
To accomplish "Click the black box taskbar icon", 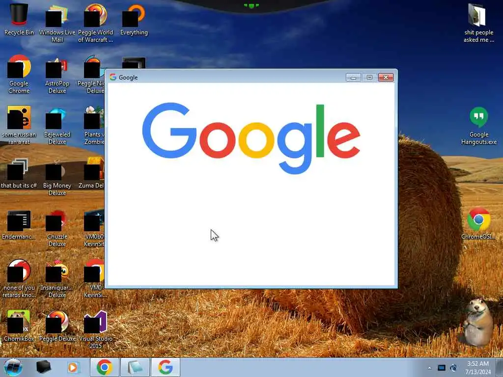I will pyautogui.click(x=44, y=367).
